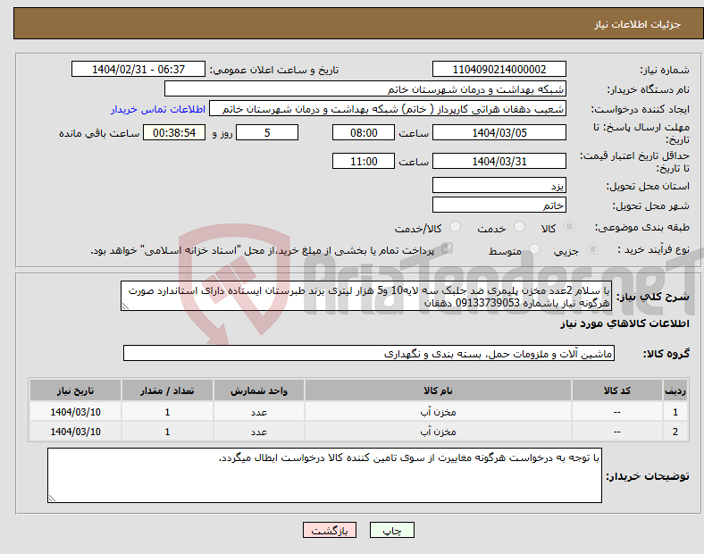This screenshot has height=554, width=704.
Task: Click the buyer notes textarea
Action: pyautogui.click(x=324, y=475)
